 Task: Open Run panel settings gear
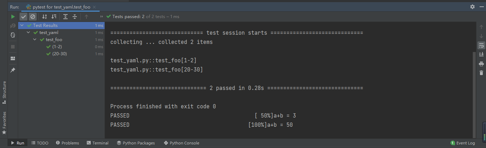coord(472,7)
